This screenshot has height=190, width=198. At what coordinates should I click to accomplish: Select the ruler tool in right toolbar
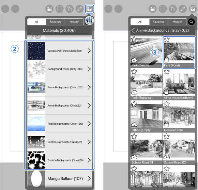point(183,9)
